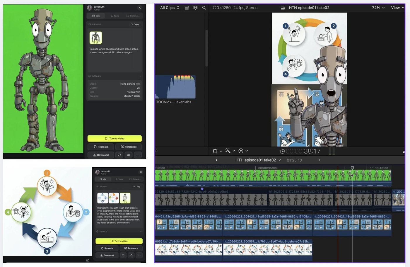Download the green-screen robot image

click(x=101, y=155)
